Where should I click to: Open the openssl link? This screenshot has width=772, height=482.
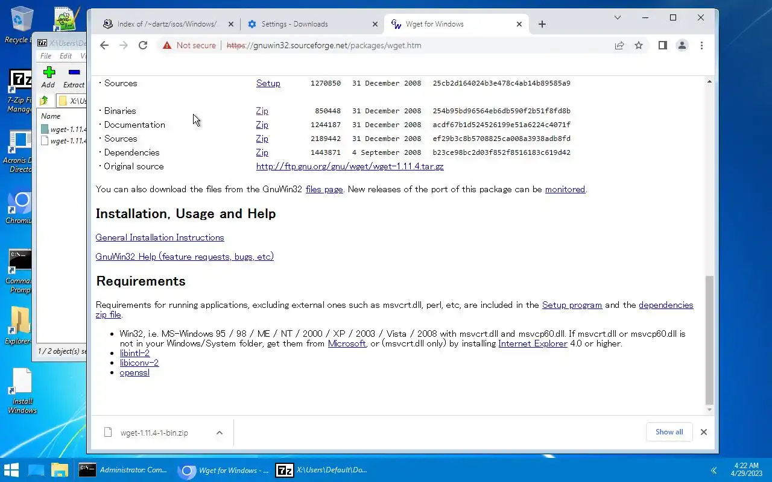(134, 372)
